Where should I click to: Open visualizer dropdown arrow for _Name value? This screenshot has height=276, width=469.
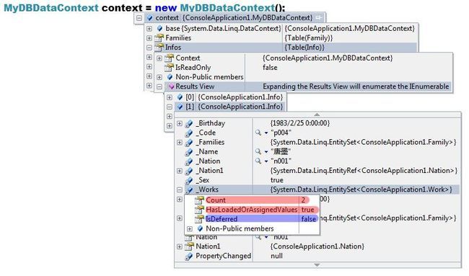(x=266, y=152)
